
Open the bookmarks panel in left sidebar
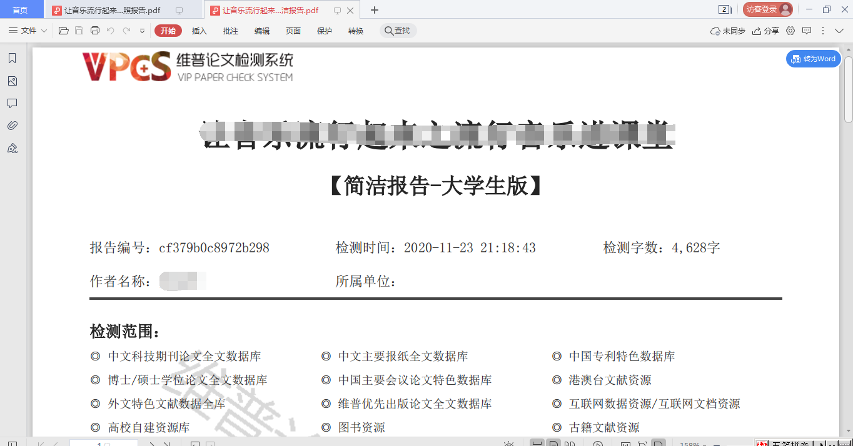(x=12, y=58)
